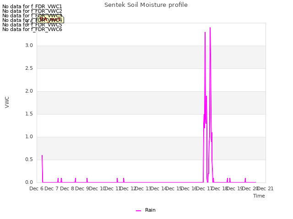The width and height of the screenshot is (293, 219).
Task: Select the text No data for f_FDR_VWC5
Action: tap(32, 25)
